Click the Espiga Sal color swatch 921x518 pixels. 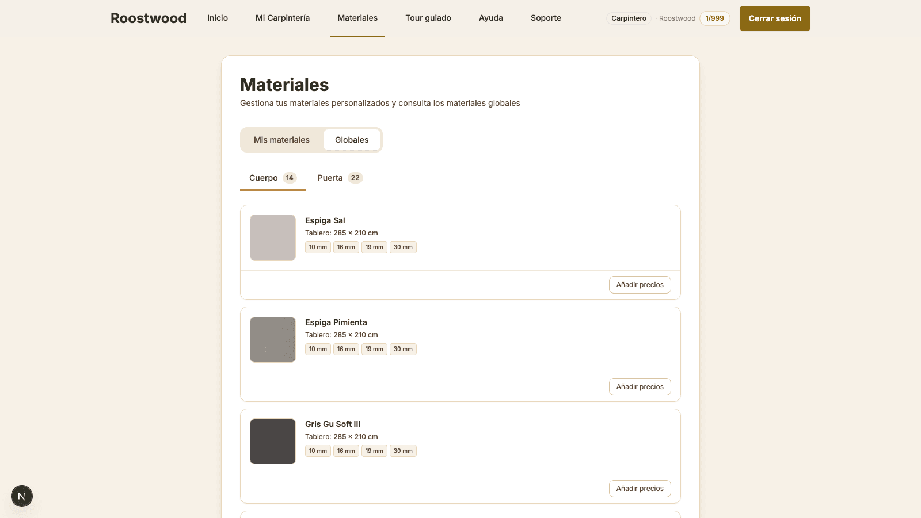point(273,238)
